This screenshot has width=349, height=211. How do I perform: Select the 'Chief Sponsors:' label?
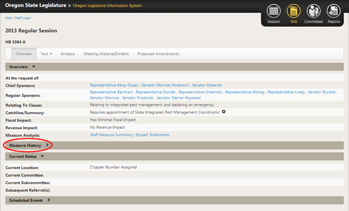point(20,86)
